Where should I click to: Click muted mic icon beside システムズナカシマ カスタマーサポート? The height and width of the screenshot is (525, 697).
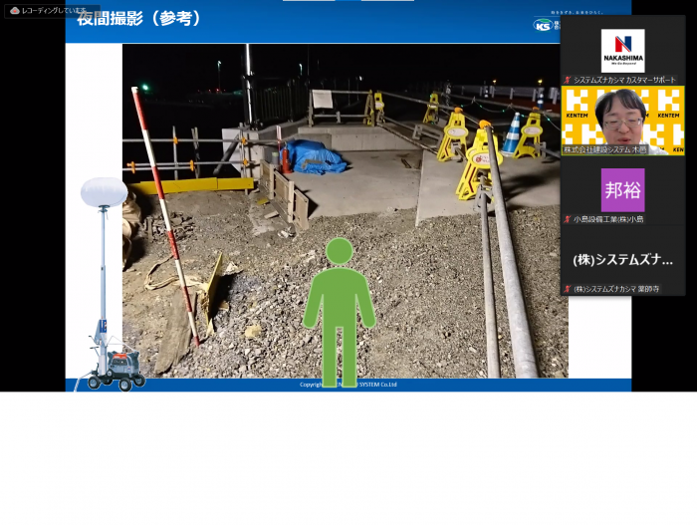coord(568,80)
